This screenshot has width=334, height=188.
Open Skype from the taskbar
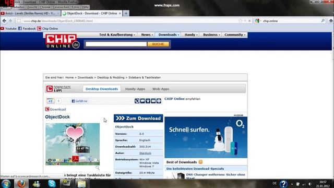tap(52, 184)
